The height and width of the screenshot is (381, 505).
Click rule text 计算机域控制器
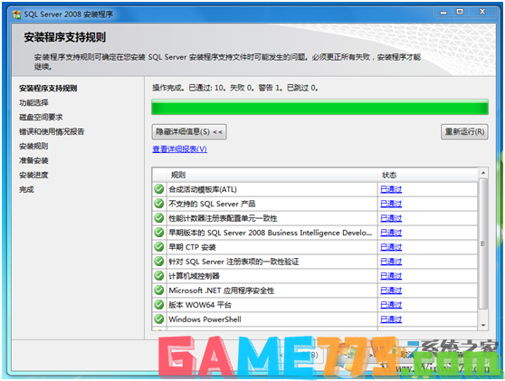194,276
